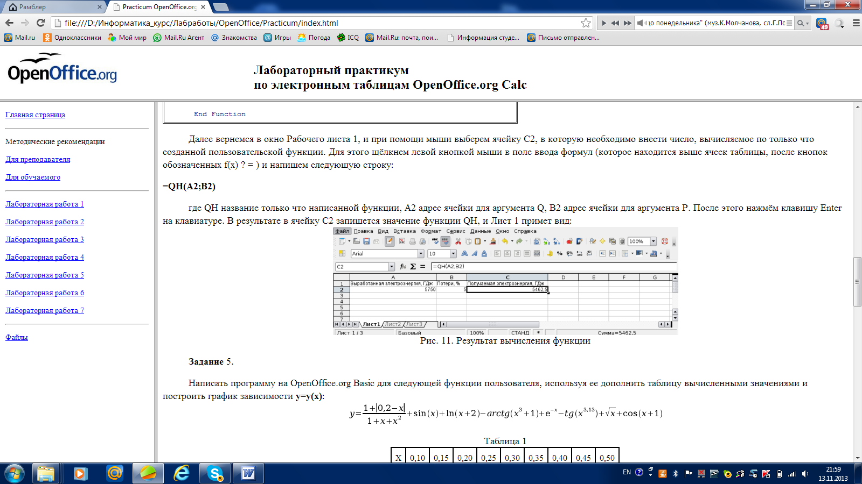Viewport: 862px width, 484px height.
Task: Open the media player taskbar icon
Action: (80, 473)
